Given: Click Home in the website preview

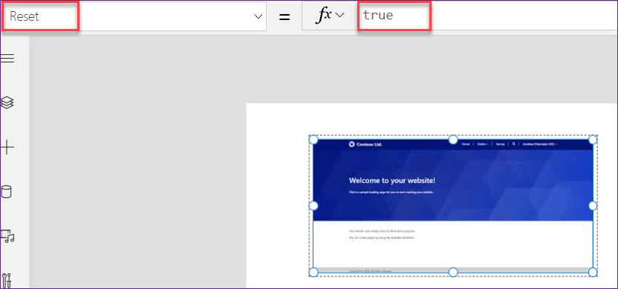Looking at the screenshot, I should pos(466,144).
